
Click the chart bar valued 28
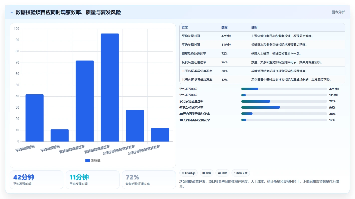pyautogui.click(x=135, y=126)
